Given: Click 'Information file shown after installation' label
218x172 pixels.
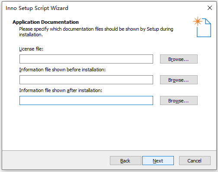Looking at the screenshot, I should (x=61, y=90).
